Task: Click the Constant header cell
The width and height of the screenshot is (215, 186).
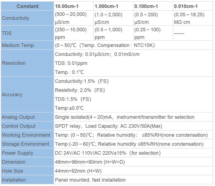Action: pyautogui.click(x=27, y=6)
